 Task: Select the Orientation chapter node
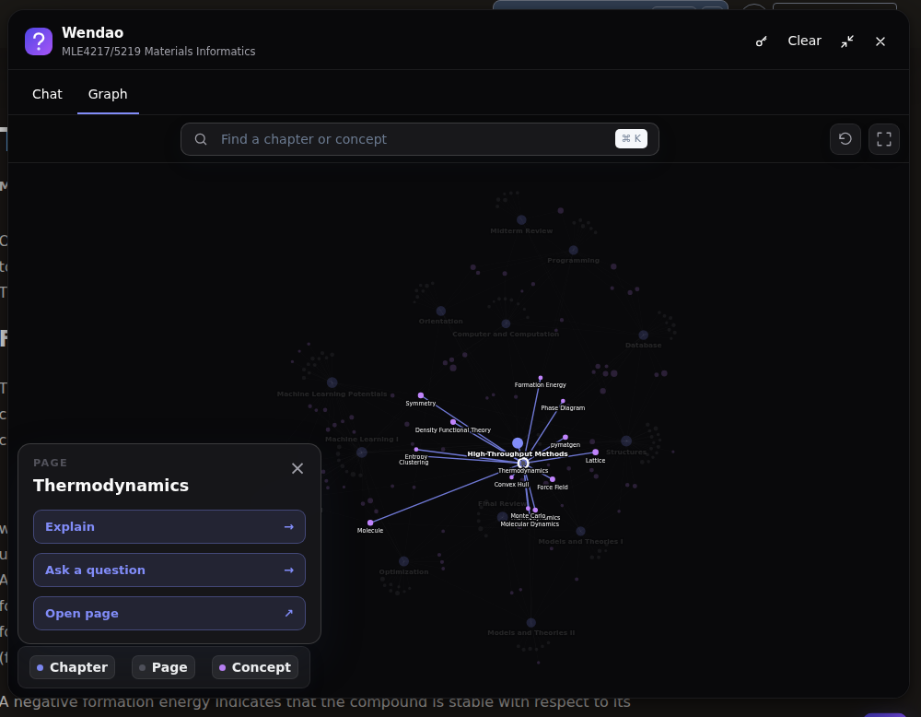click(440, 311)
